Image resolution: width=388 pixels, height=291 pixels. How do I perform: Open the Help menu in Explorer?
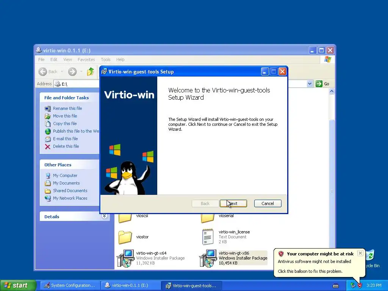click(120, 59)
